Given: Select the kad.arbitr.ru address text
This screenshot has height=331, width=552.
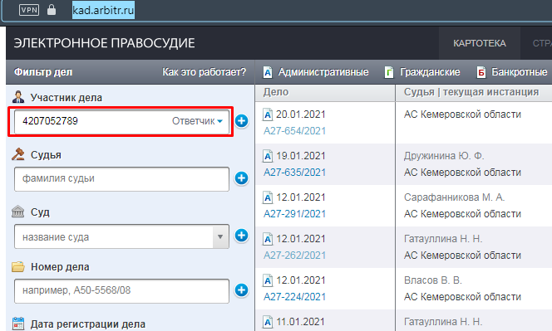Looking at the screenshot, I should [x=103, y=10].
